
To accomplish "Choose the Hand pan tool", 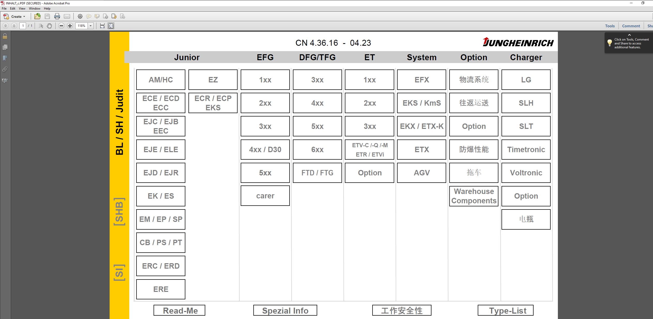I will coord(49,26).
